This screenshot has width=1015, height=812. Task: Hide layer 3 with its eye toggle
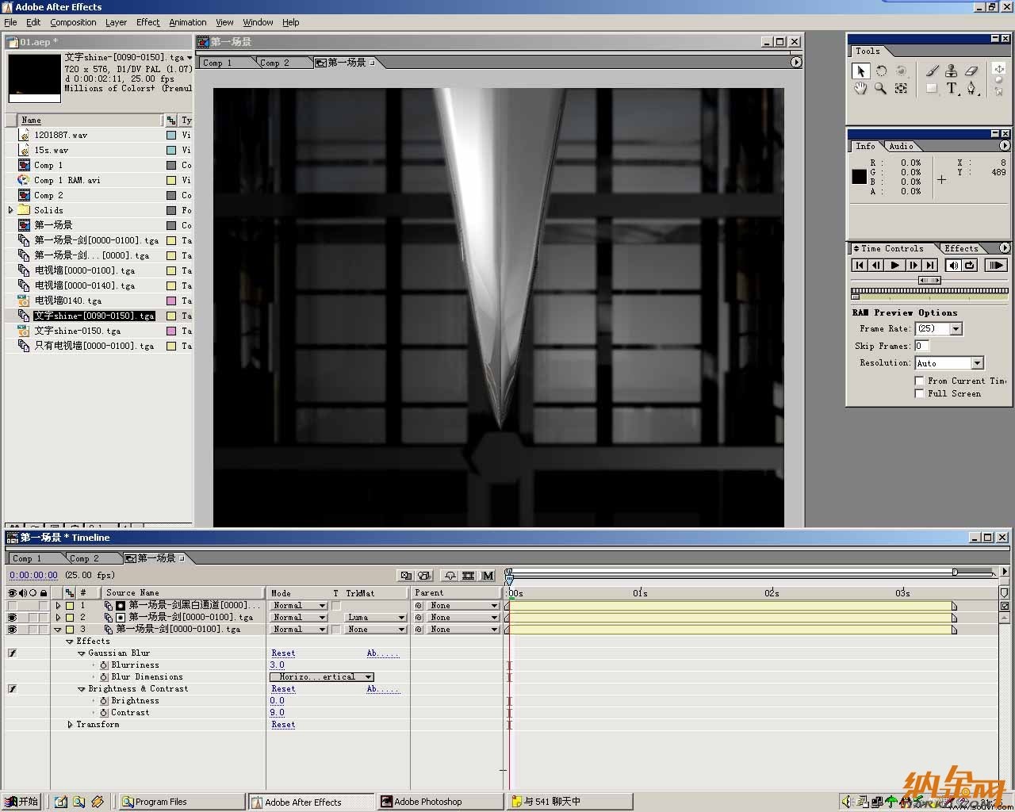tap(12, 630)
